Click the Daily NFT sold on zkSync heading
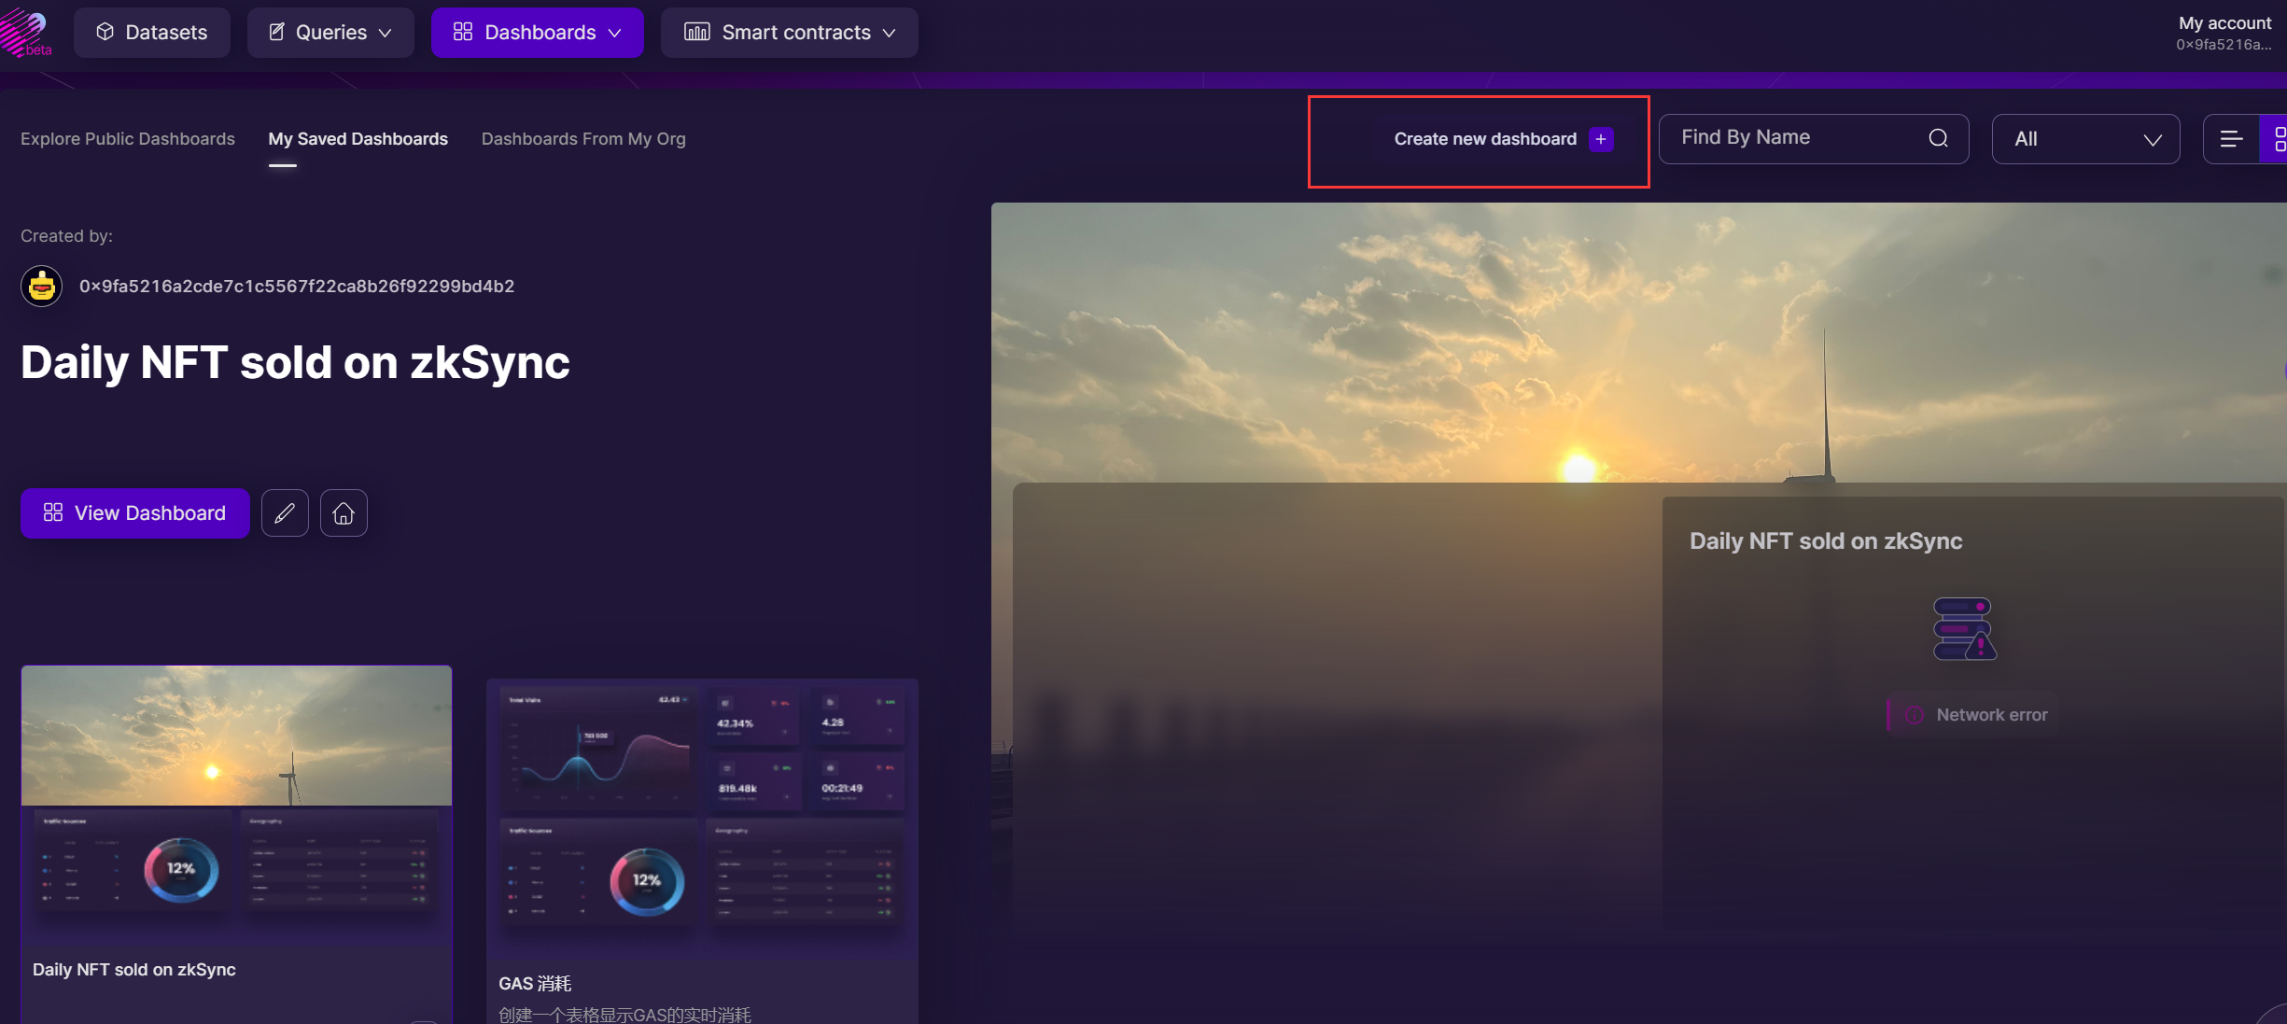Image resolution: width=2287 pixels, height=1024 pixels. [x=295, y=362]
